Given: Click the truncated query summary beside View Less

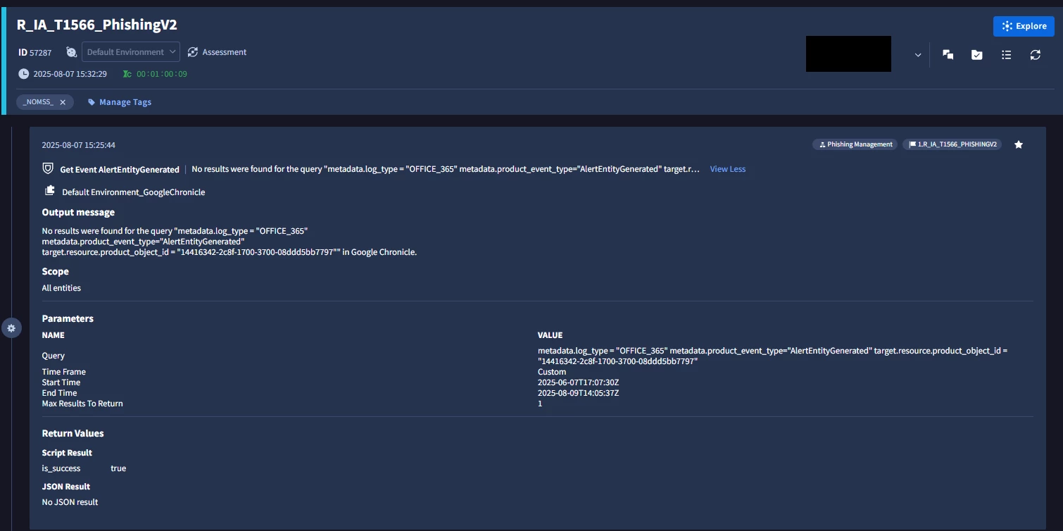Looking at the screenshot, I should 446,169.
